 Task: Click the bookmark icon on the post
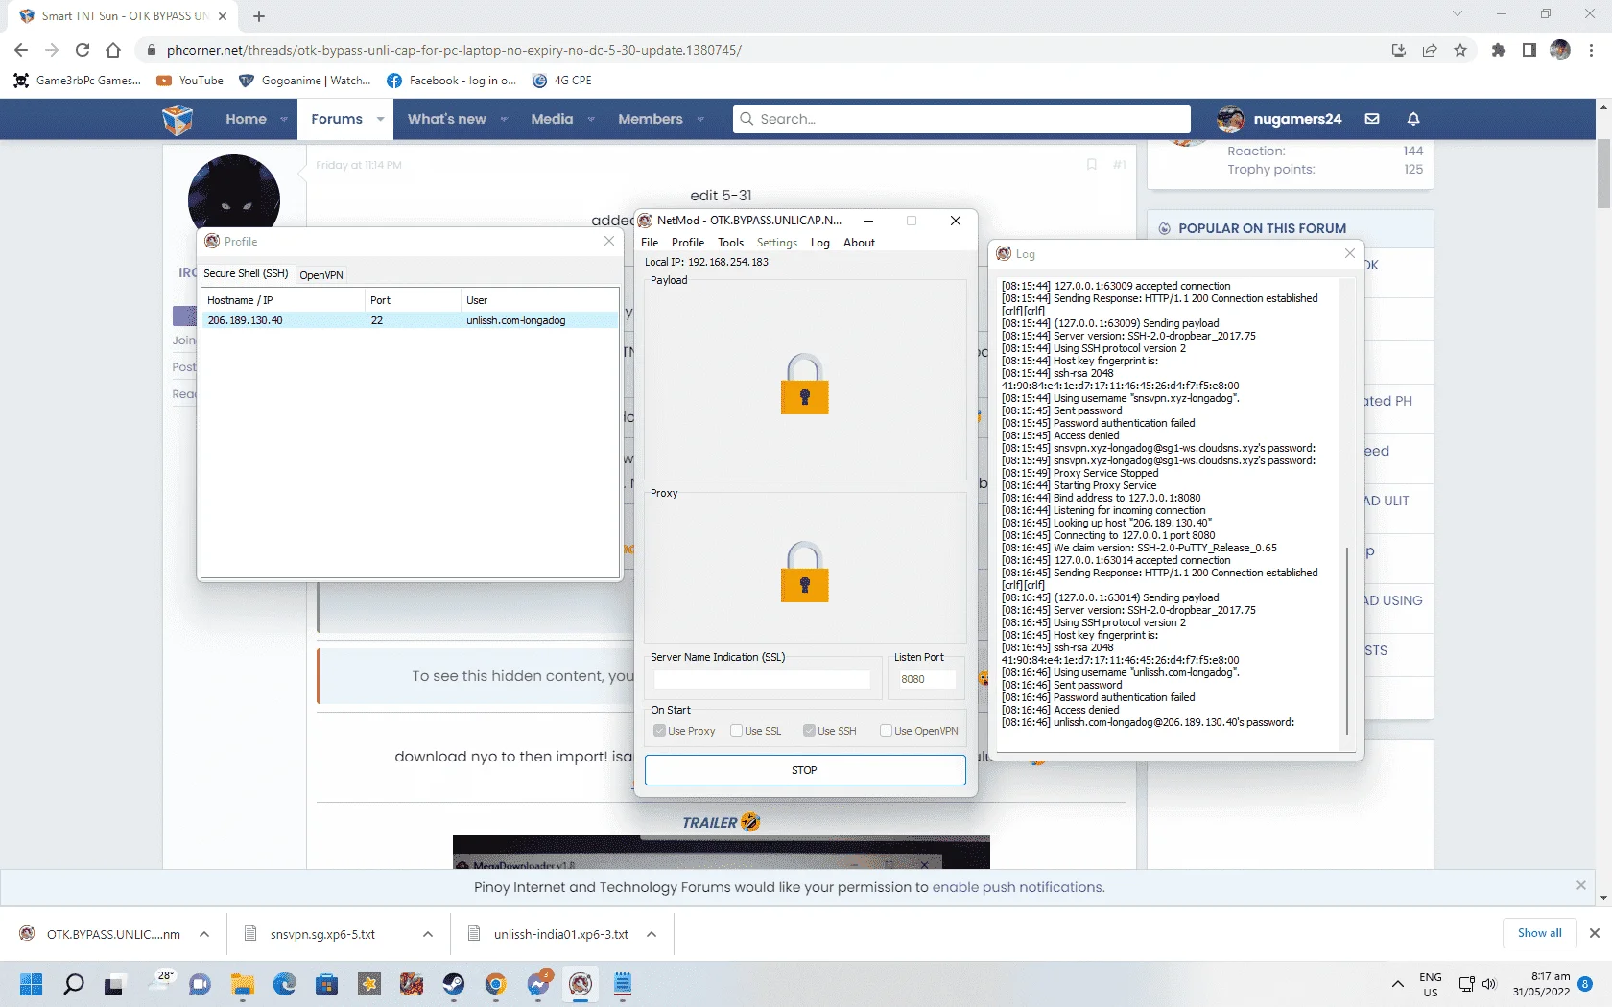(x=1091, y=165)
